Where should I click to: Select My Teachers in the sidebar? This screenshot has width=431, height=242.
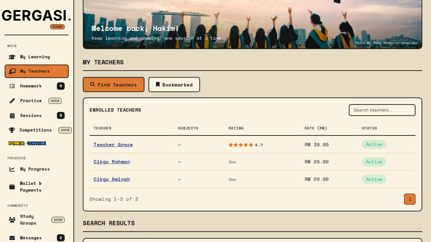click(37, 71)
